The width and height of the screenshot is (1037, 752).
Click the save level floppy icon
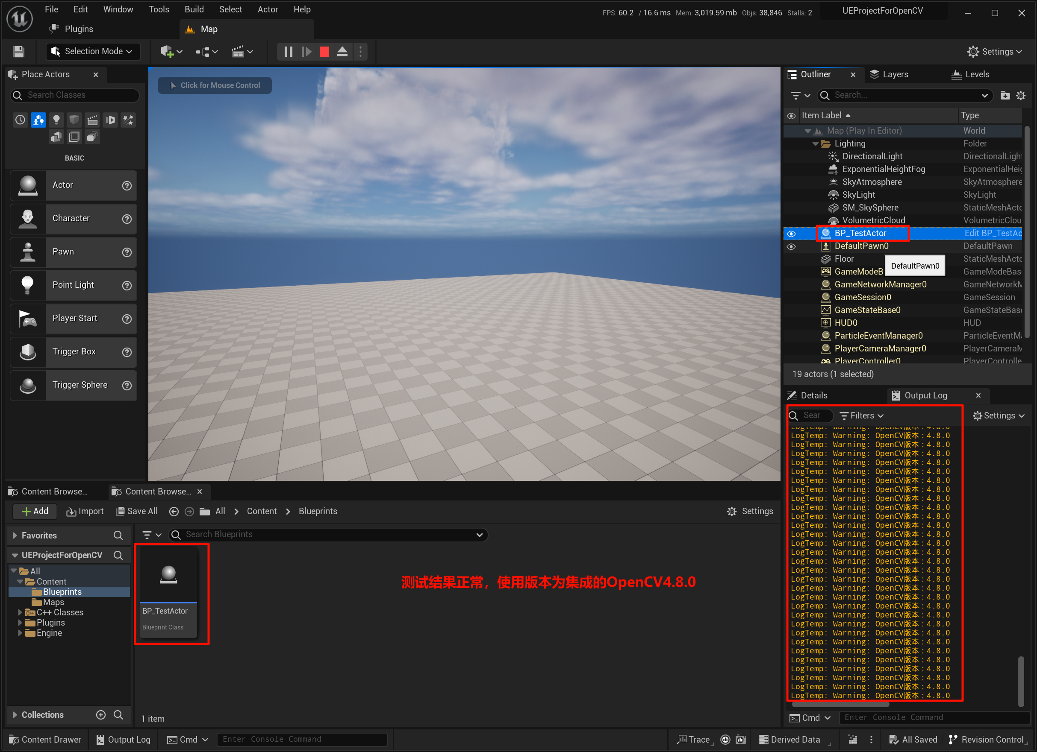19,52
